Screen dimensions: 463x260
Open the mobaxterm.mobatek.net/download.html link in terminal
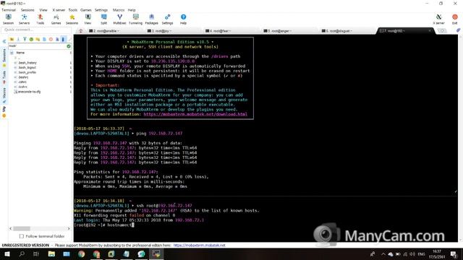tap(195, 114)
